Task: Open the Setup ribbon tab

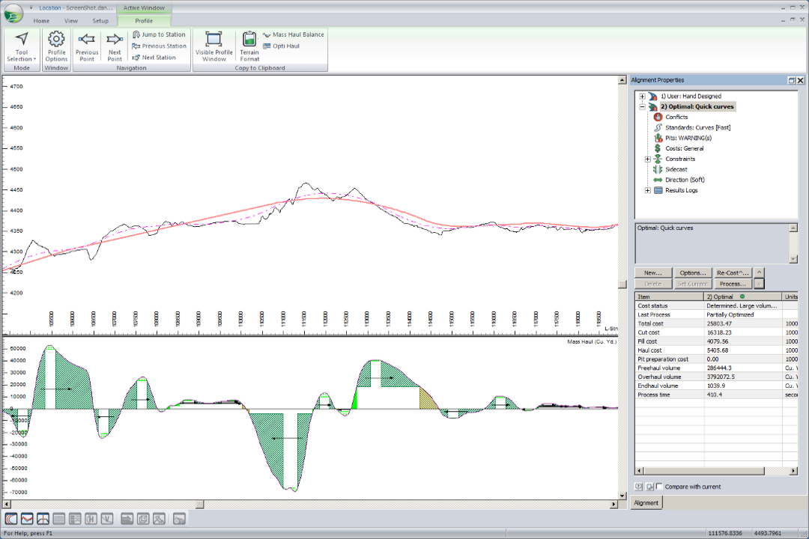Action: coord(100,21)
